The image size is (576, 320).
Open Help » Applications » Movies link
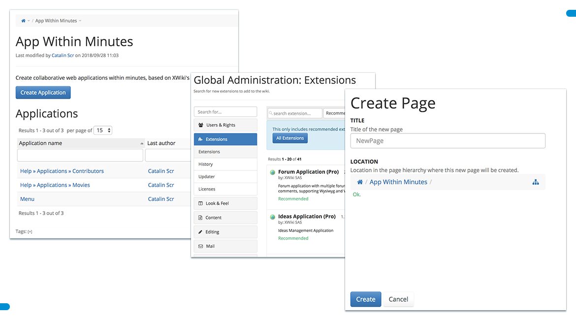coord(55,185)
